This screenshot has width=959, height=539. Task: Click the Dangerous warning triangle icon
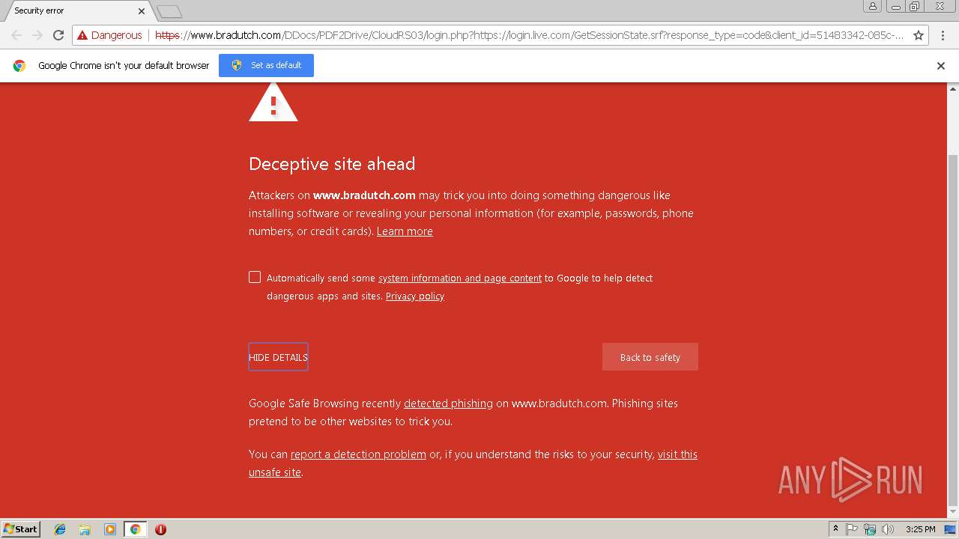coord(82,35)
